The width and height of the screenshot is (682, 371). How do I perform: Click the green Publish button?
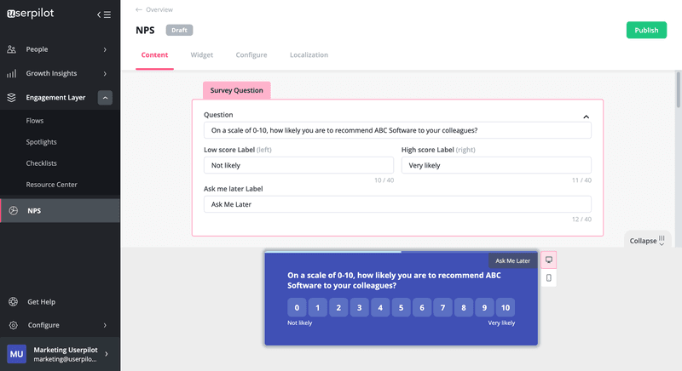click(x=646, y=30)
